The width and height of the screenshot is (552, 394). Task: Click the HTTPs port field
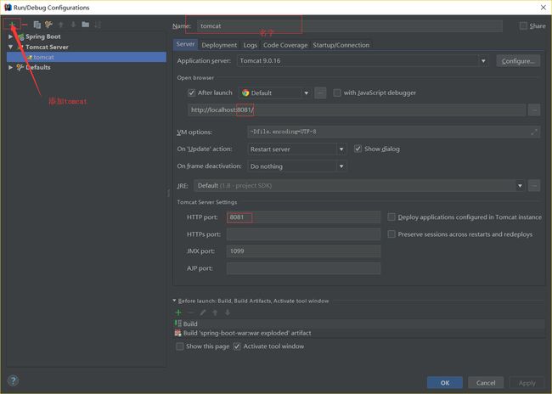click(303, 234)
